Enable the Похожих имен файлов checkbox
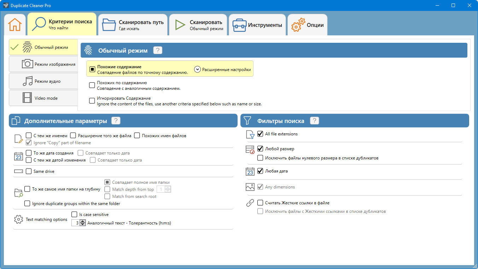 click(137, 135)
